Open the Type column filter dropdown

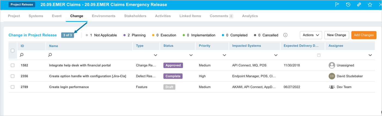point(155,55)
